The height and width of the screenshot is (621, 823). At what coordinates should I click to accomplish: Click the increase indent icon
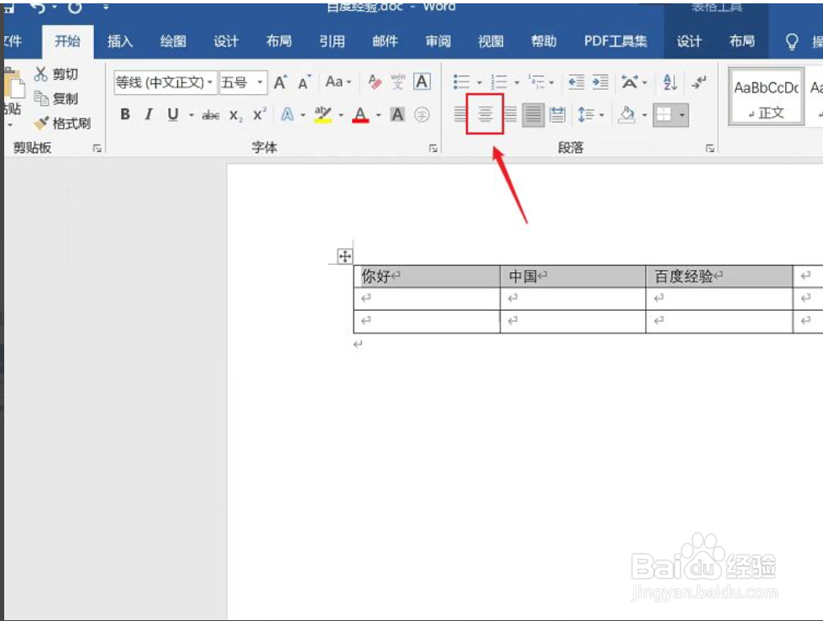pos(599,81)
